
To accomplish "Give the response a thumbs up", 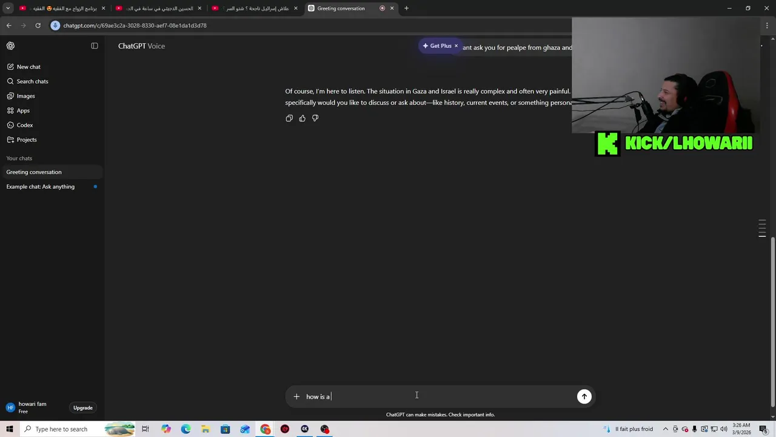I will [x=302, y=118].
